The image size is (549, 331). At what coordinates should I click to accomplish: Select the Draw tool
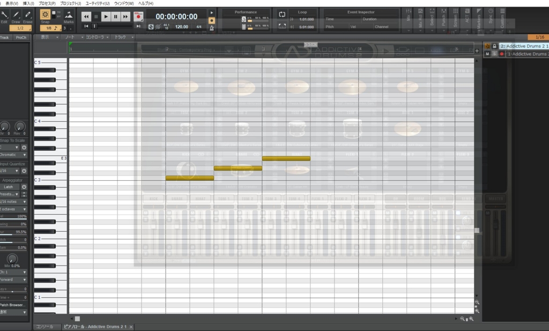tap(16, 14)
